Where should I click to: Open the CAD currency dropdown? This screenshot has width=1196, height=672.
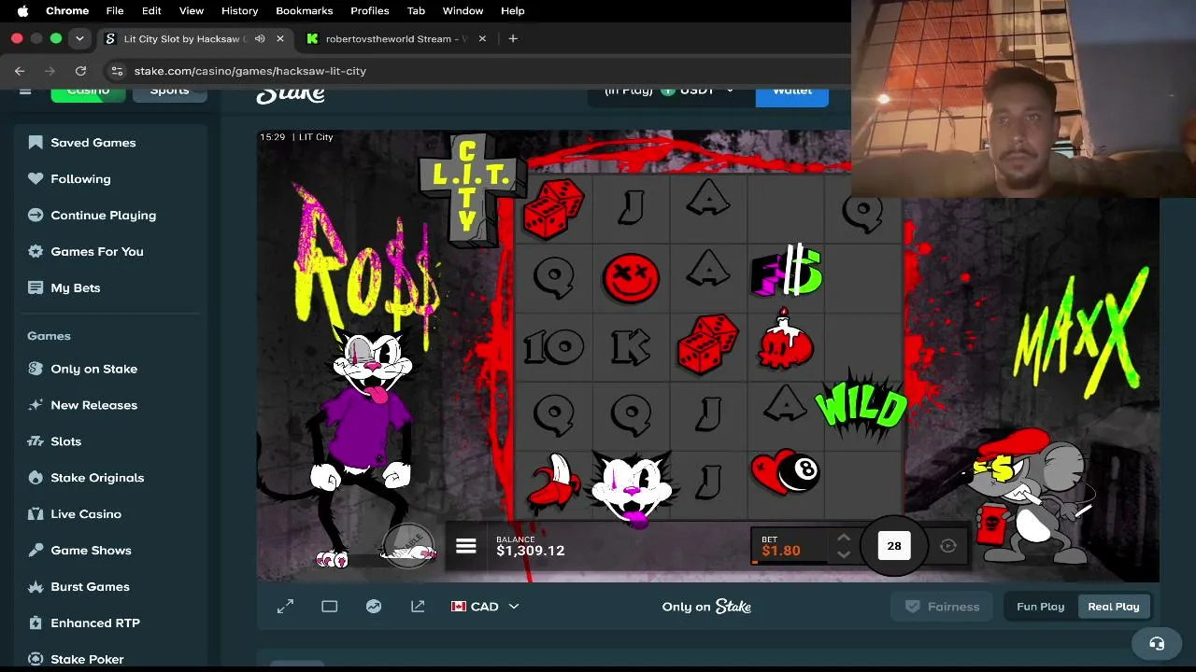[x=484, y=607]
